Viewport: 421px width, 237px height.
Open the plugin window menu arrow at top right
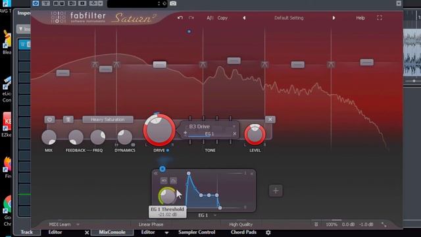click(x=399, y=3)
